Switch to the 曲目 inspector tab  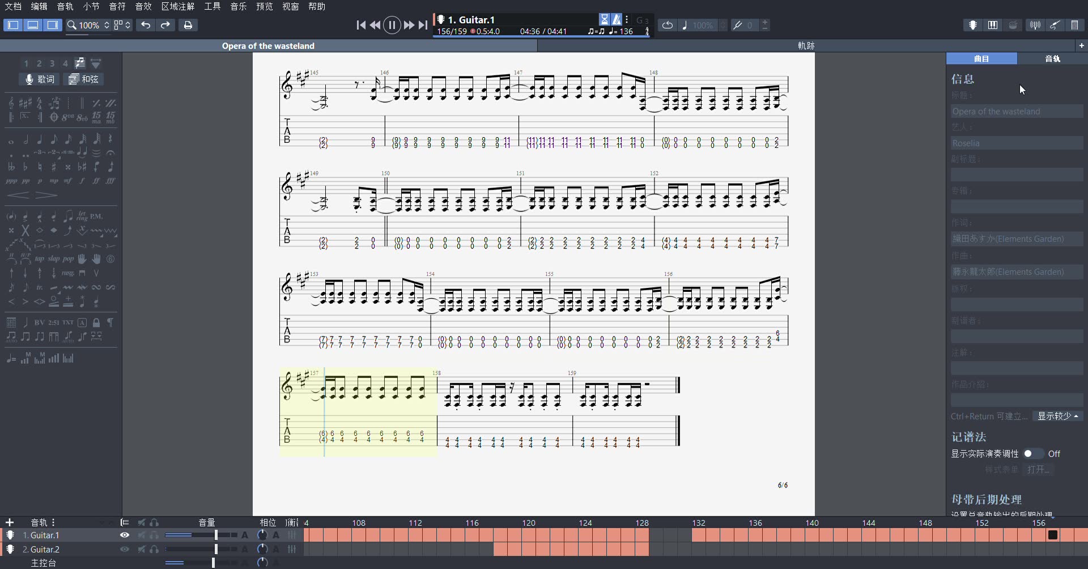pos(981,58)
